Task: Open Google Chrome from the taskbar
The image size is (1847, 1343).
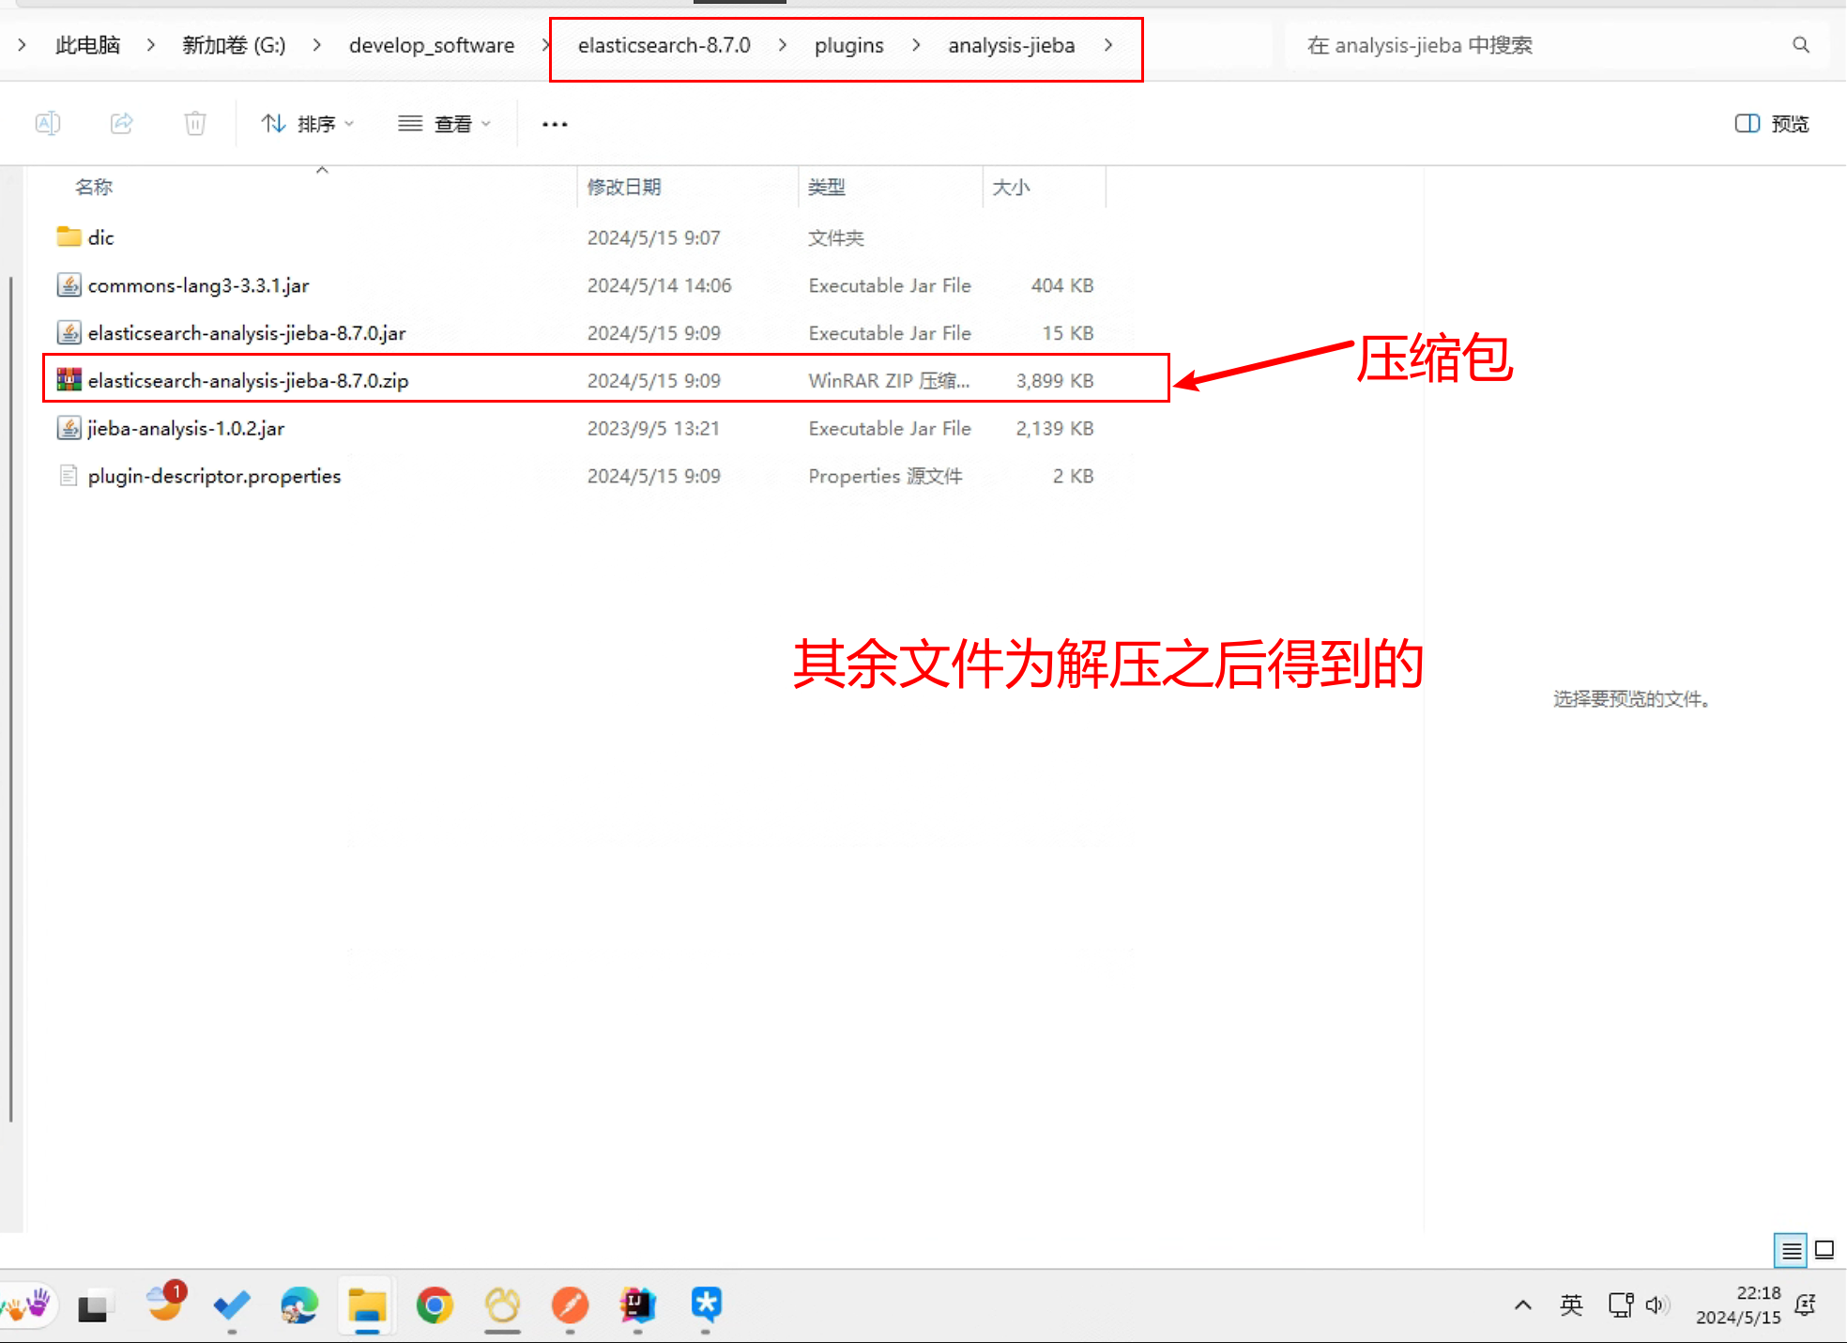Action: tap(435, 1304)
